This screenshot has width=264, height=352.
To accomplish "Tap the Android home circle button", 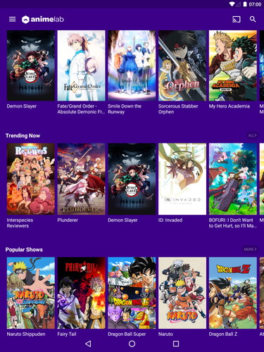I will (x=132, y=344).
